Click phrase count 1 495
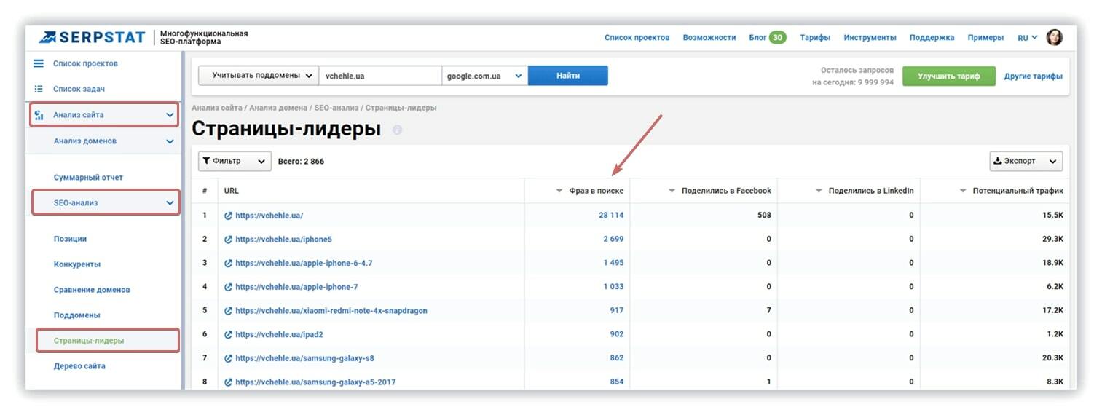Viewport: 1102px width, 415px height. tap(613, 263)
